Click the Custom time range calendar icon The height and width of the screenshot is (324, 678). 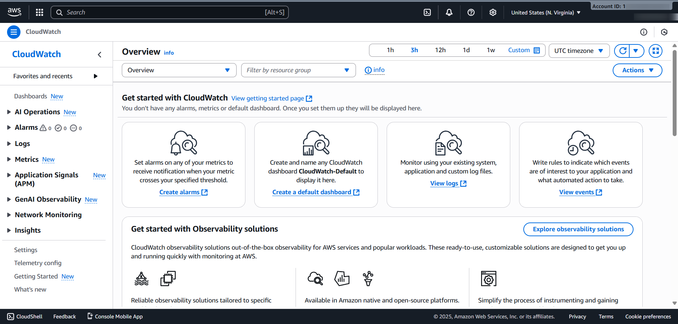[x=537, y=50]
